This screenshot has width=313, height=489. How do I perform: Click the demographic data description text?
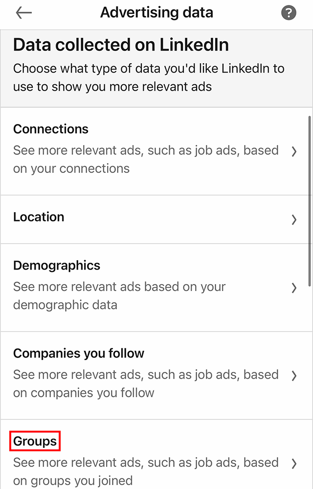(x=119, y=296)
